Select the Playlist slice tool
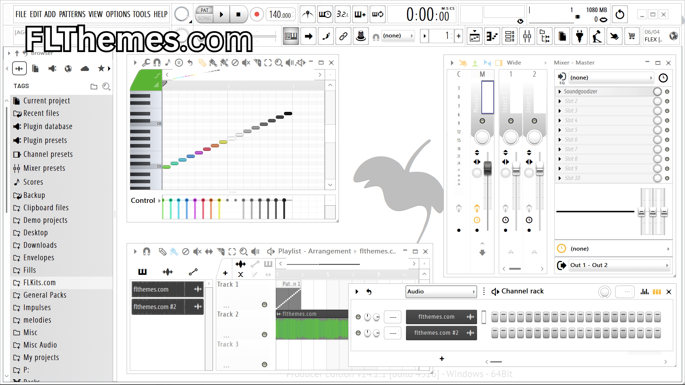Screen dimensions: 685x385 point(221,252)
